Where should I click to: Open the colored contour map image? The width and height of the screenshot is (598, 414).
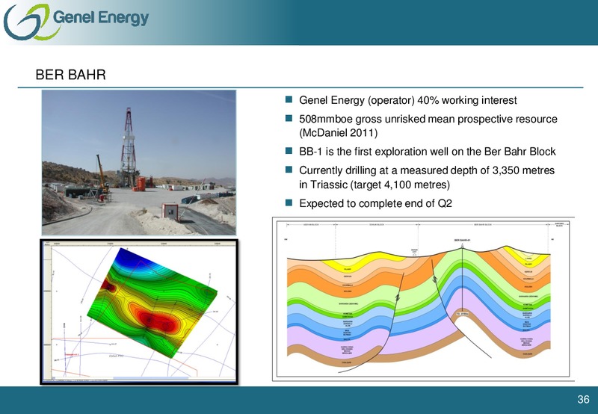pos(139,312)
